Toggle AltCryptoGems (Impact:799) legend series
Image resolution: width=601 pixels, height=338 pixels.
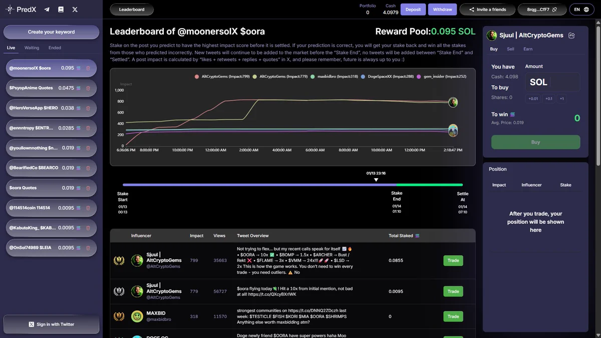point(221,77)
